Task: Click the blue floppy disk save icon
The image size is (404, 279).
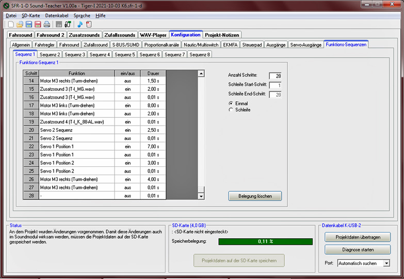Action: pyautogui.click(x=29, y=24)
